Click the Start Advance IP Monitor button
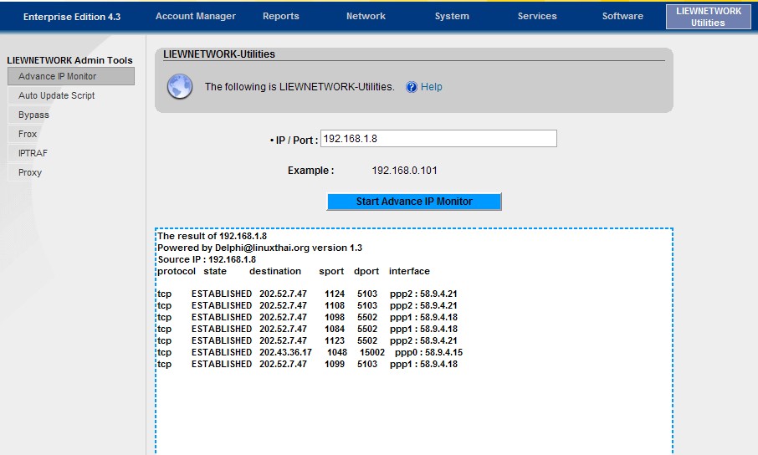 tap(414, 202)
